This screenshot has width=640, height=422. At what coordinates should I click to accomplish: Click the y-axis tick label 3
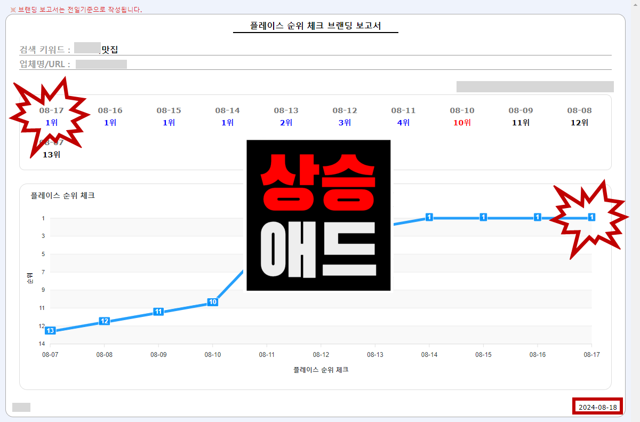point(43,236)
